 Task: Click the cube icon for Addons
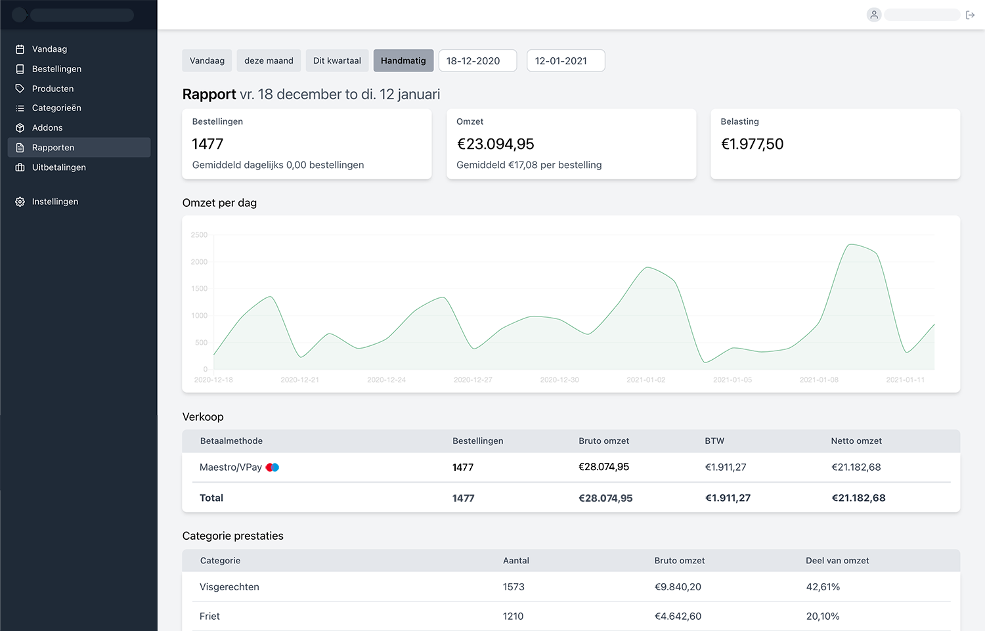[x=20, y=128]
